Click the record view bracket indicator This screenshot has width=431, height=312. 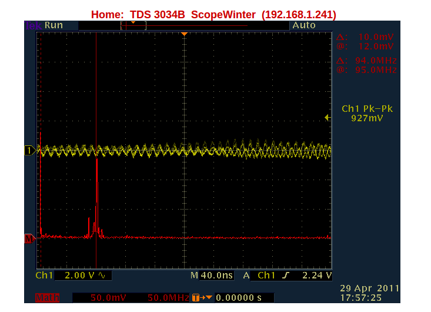133,25
